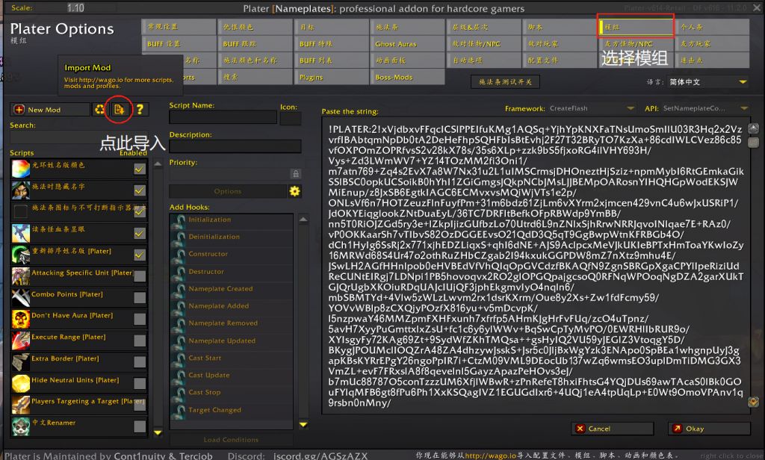Click the import mod icon circled in red
The height and width of the screenshot is (460, 765).
tap(118, 110)
